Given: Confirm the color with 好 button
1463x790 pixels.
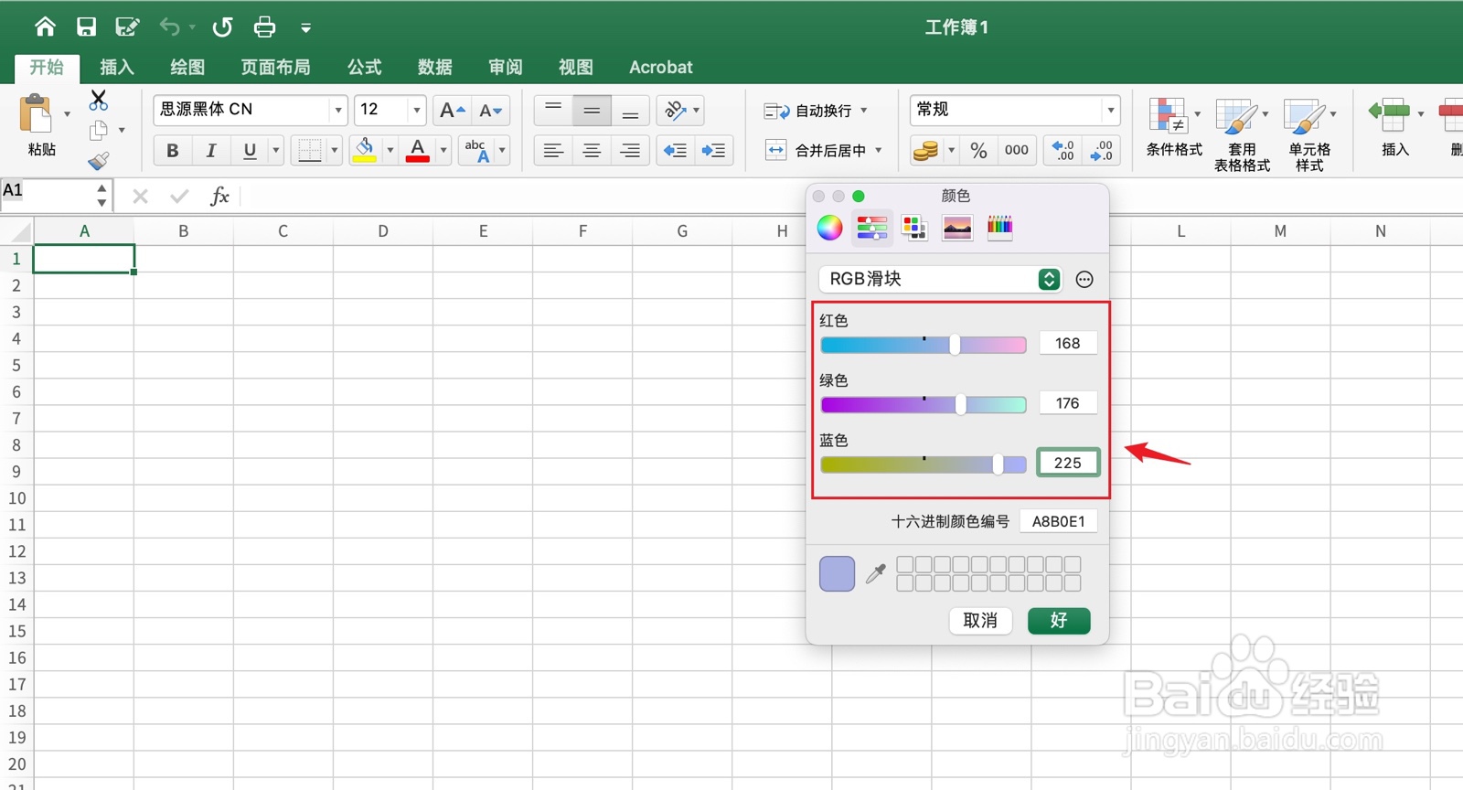Looking at the screenshot, I should (1059, 621).
